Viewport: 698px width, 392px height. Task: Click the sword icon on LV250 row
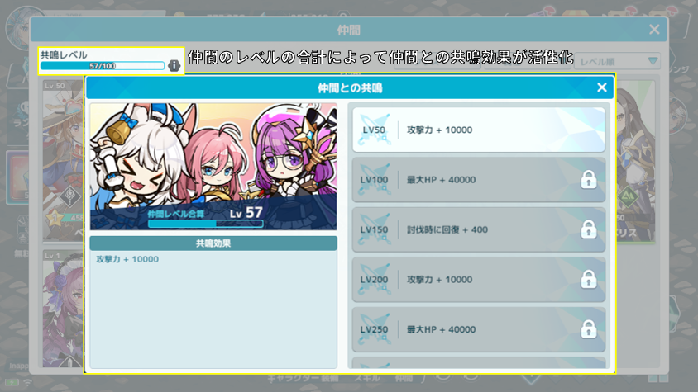tap(375, 329)
